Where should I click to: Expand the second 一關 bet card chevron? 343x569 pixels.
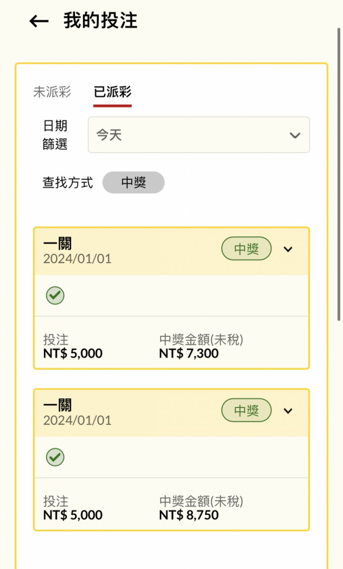(288, 411)
